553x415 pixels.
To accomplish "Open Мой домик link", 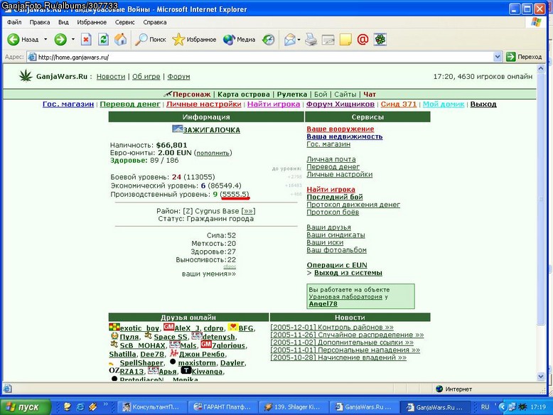I will pos(444,104).
